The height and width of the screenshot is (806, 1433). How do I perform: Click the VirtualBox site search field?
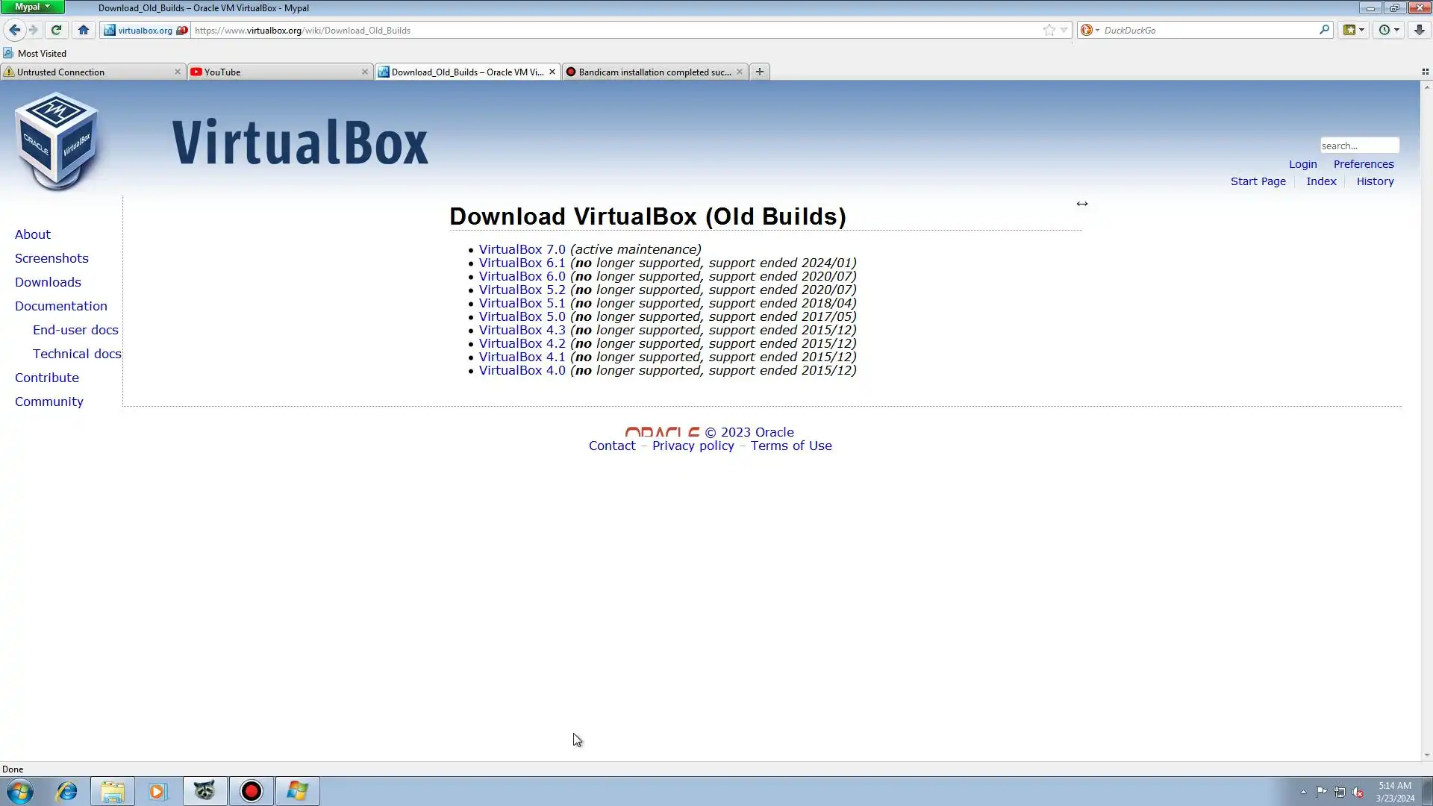pyautogui.click(x=1358, y=146)
